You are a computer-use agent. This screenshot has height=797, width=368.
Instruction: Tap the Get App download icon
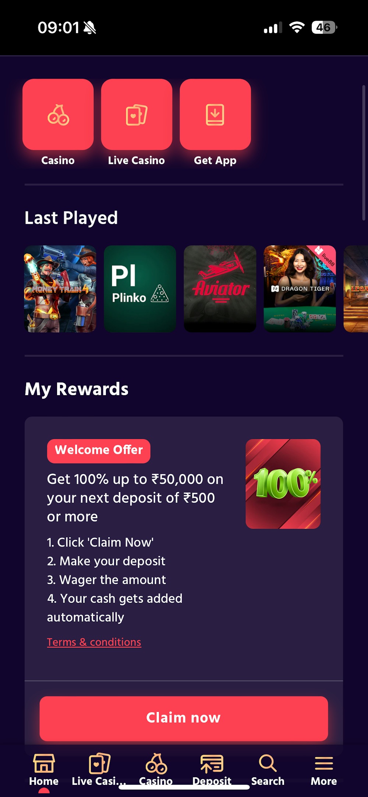(215, 114)
